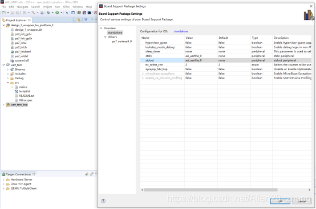Viewport: 316px width, 209px height.
Task: Collapse the src folder
Action: (x=8, y=83)
